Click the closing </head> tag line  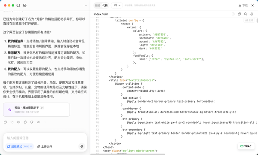[x=108, y=147]
